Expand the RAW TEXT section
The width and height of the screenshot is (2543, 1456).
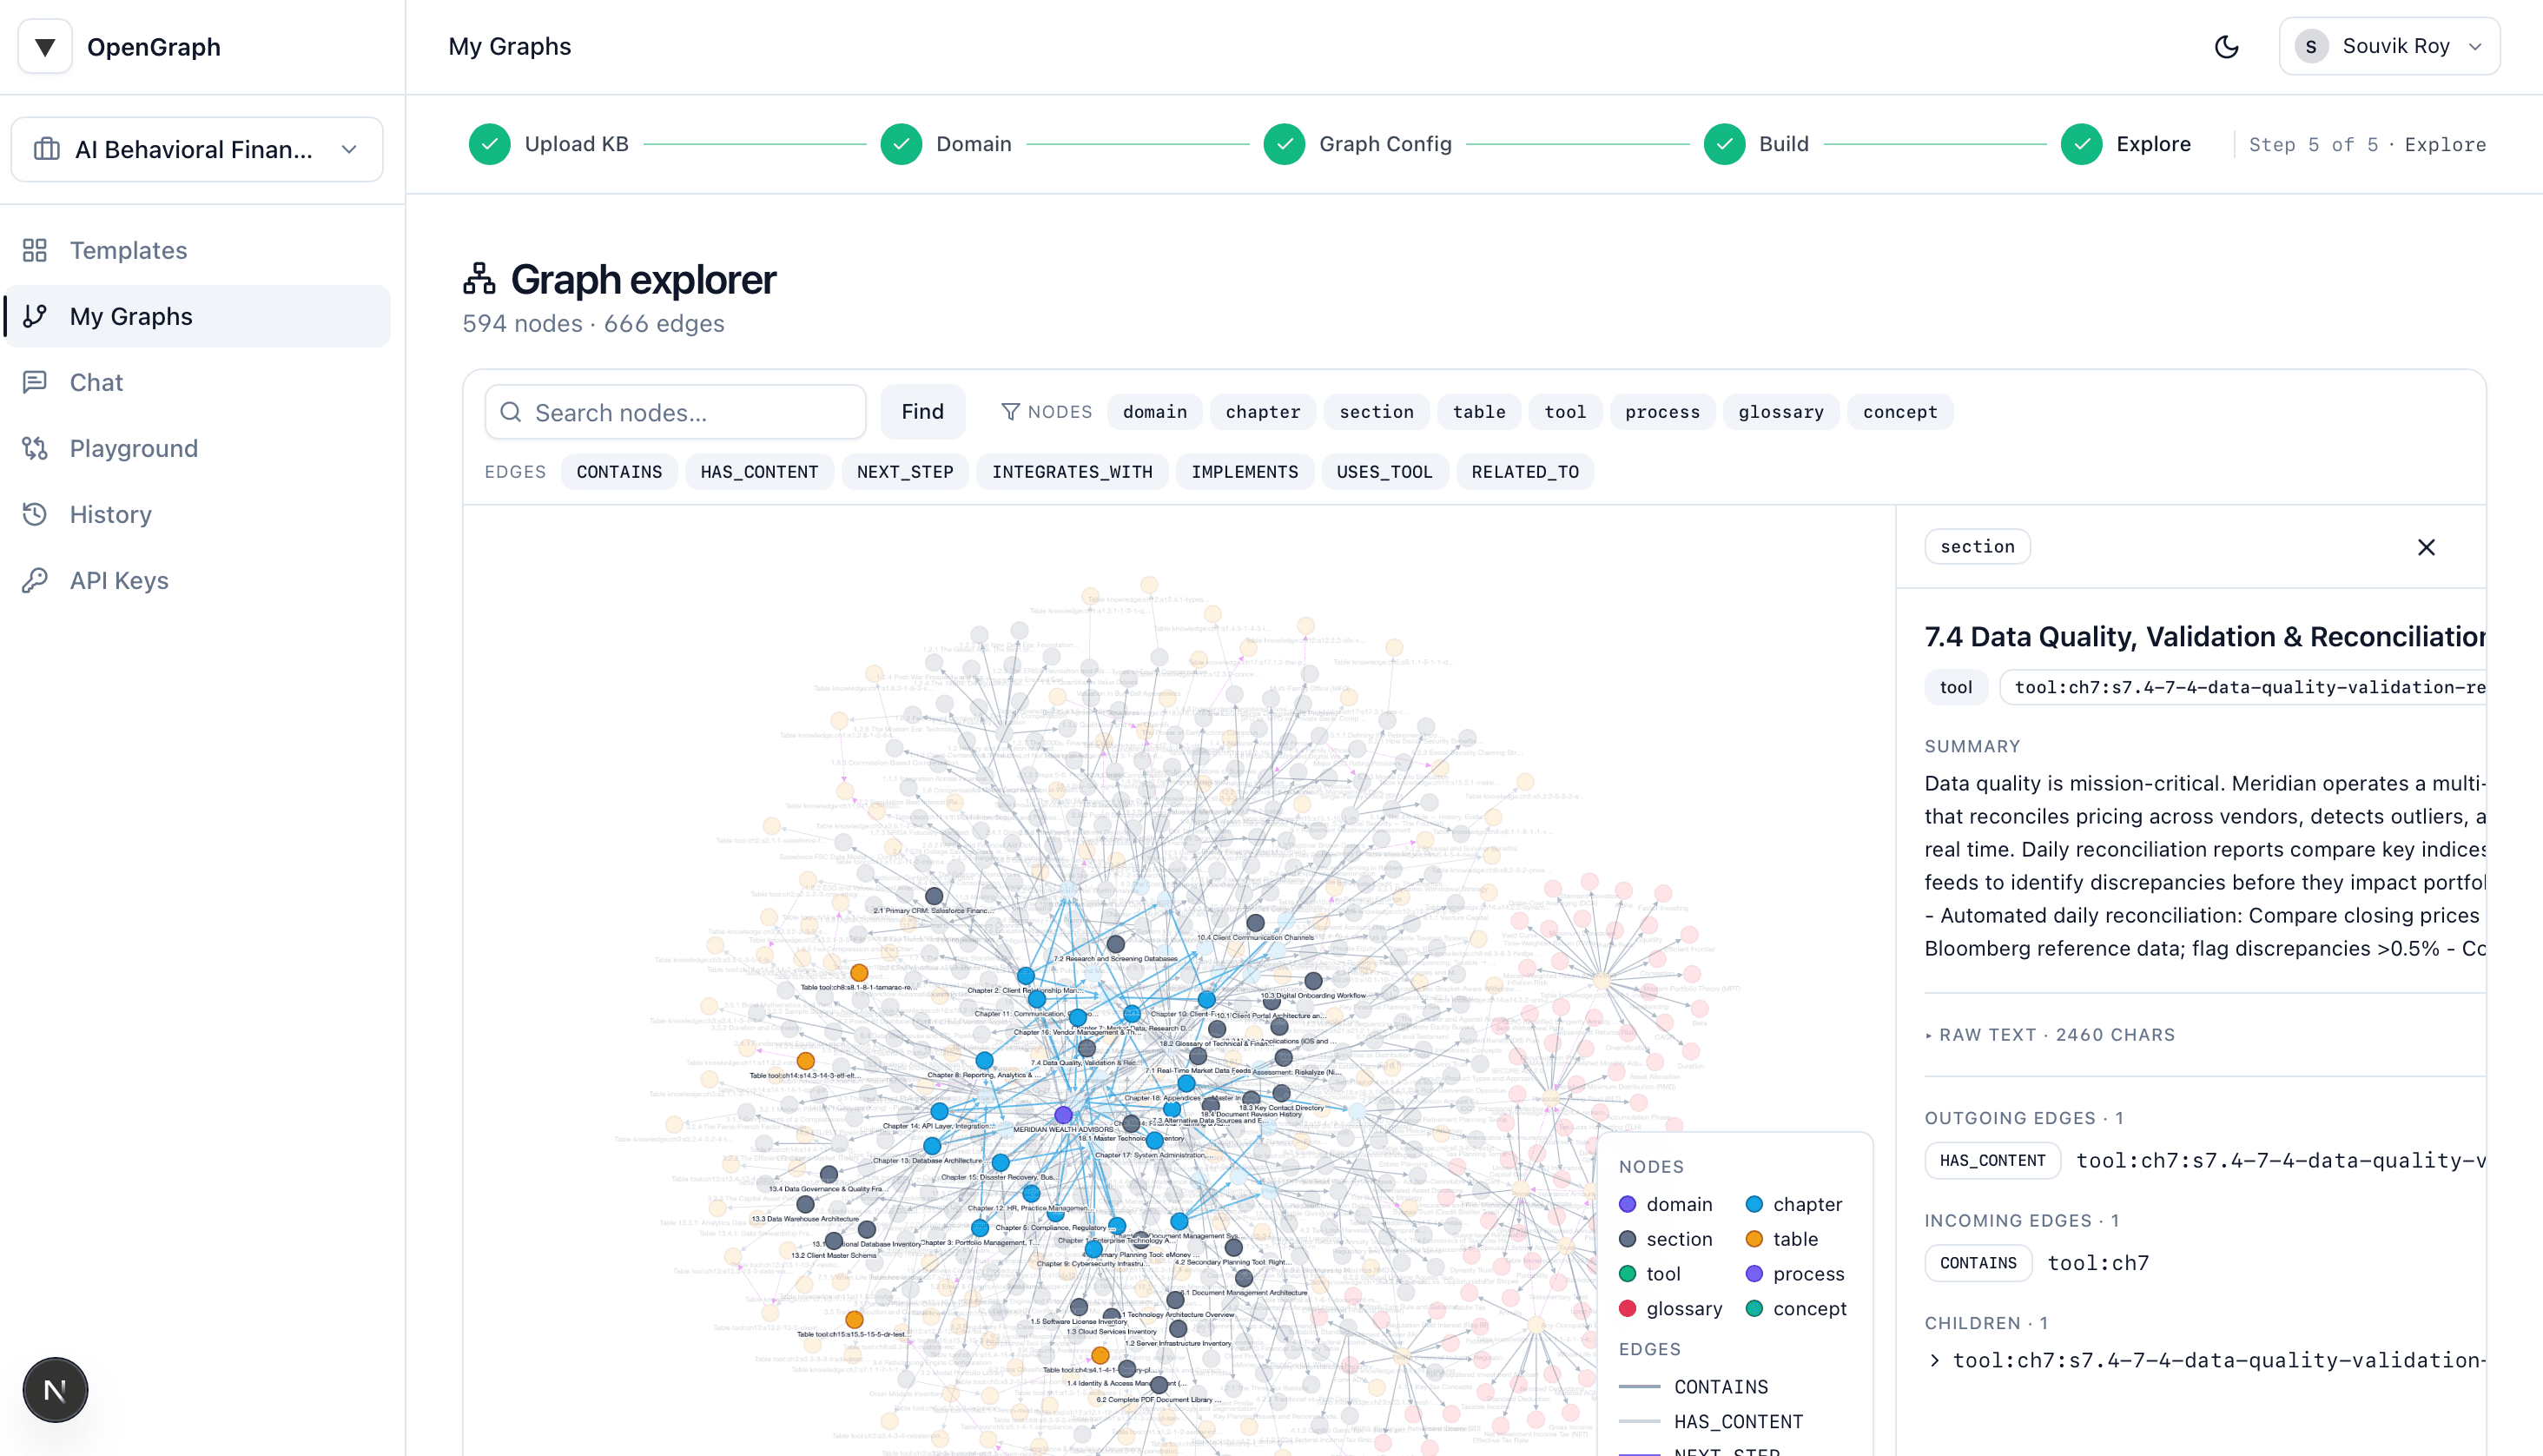pyautogui.click(x=2051, y=1035)
